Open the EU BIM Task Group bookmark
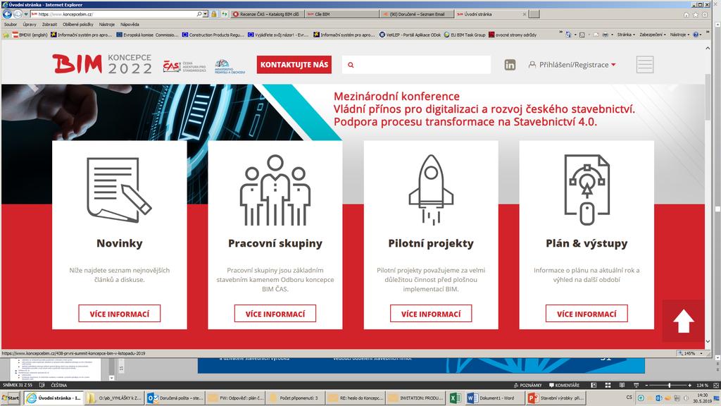 (465, 35)
